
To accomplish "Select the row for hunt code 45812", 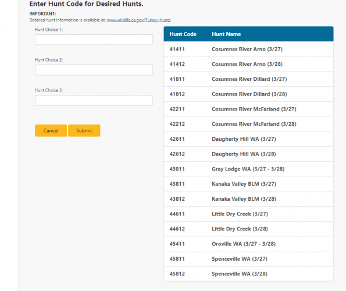I will click(x=248, y=274).
